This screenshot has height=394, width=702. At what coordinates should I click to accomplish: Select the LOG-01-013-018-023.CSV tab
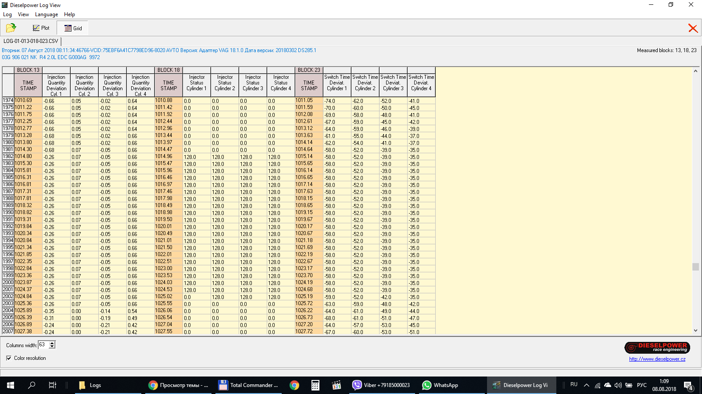point(31,41)
